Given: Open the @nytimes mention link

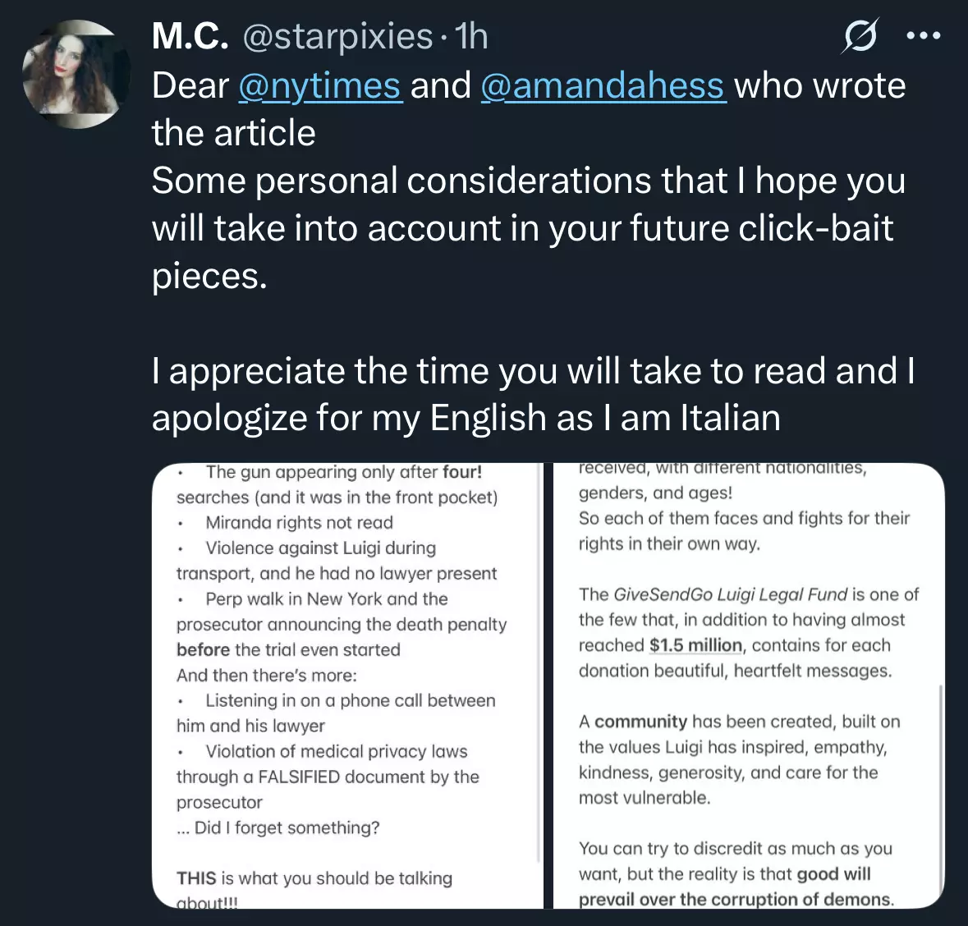Looking at the screenshot, I should 319,85.
